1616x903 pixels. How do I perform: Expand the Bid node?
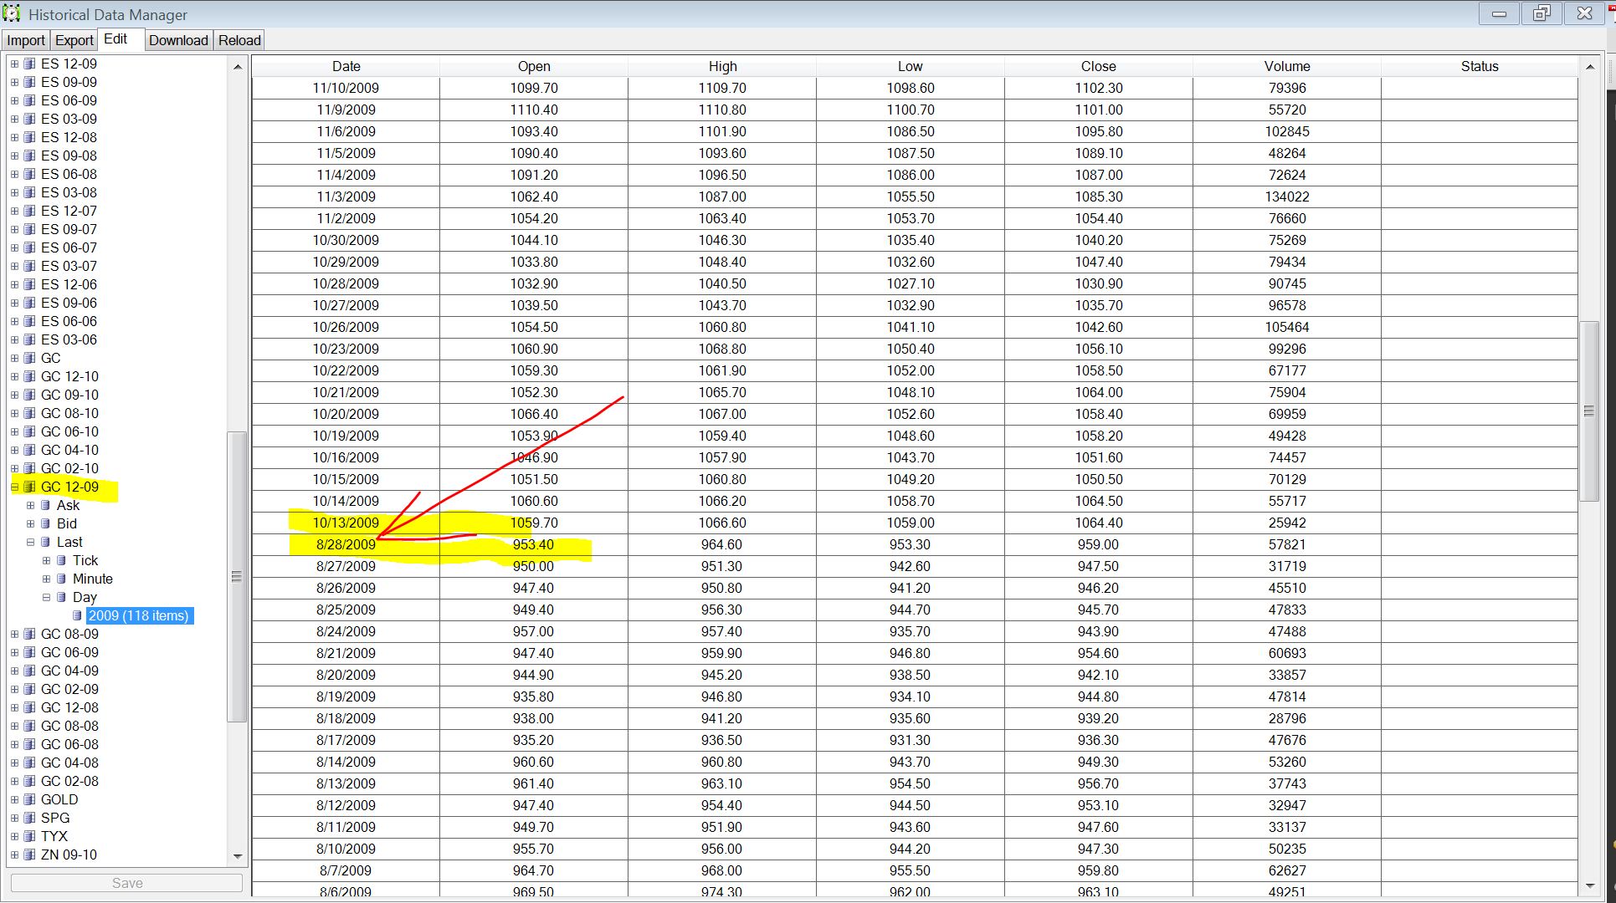click(x=30, y=523)
